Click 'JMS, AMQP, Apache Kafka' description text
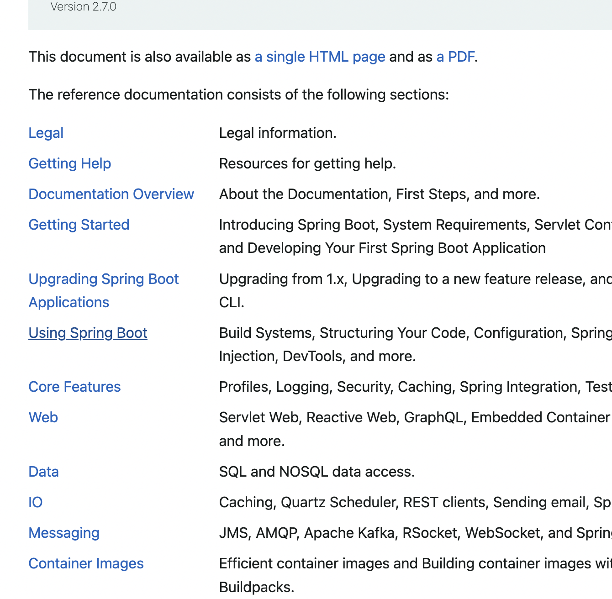Screen dimensions: 612x599 tap(415, 533)
